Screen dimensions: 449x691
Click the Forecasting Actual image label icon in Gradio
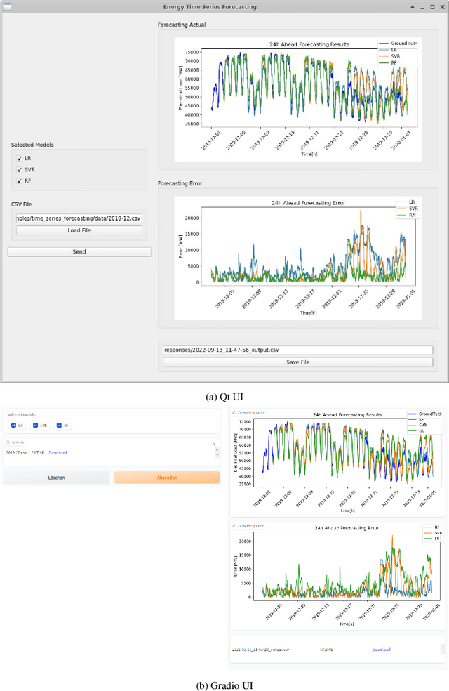coord(234,413)
